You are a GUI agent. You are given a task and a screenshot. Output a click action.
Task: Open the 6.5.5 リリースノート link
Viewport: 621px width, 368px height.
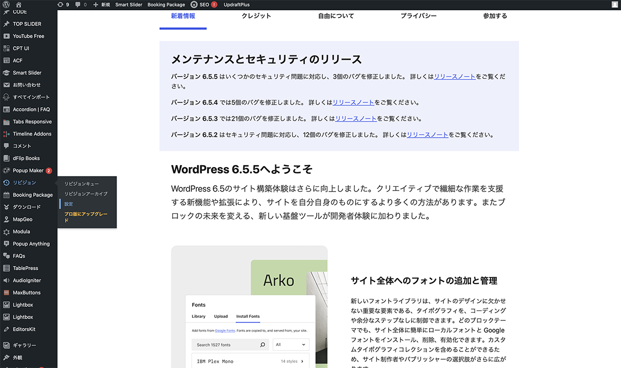[454, 77]
